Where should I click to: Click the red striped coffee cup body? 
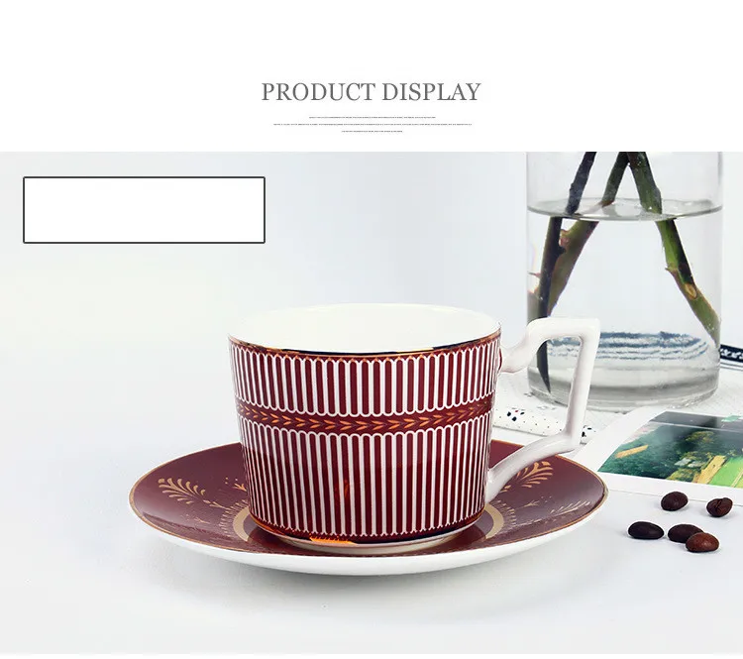[x=365, y=441]
